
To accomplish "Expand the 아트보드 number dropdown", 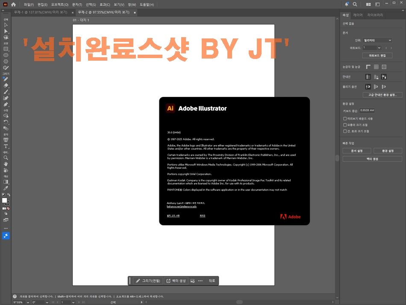I will click(379, 48).
